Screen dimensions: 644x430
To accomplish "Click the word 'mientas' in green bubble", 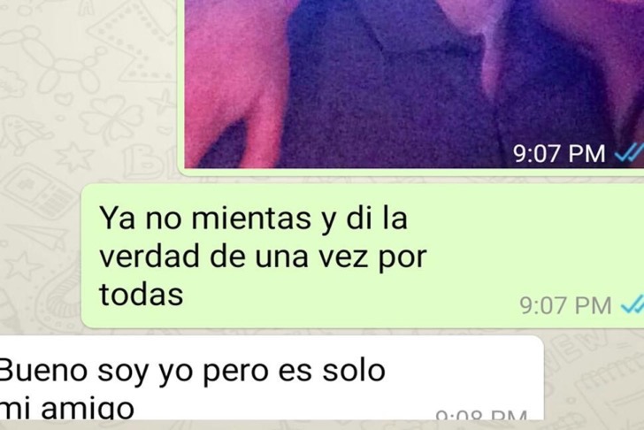I will tap(251, 218).
